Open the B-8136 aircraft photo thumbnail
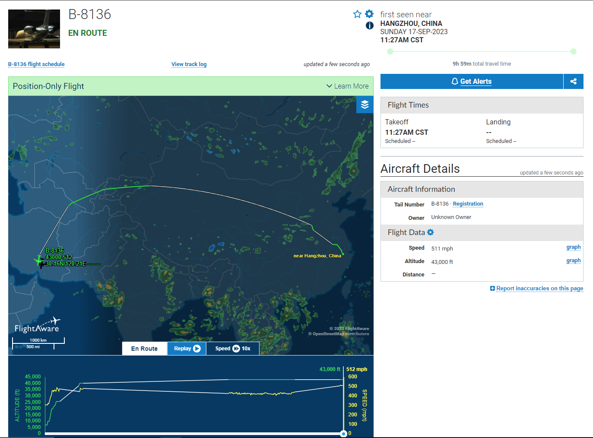This screenshot has height=438, width=593. click(x=34, y=29)
